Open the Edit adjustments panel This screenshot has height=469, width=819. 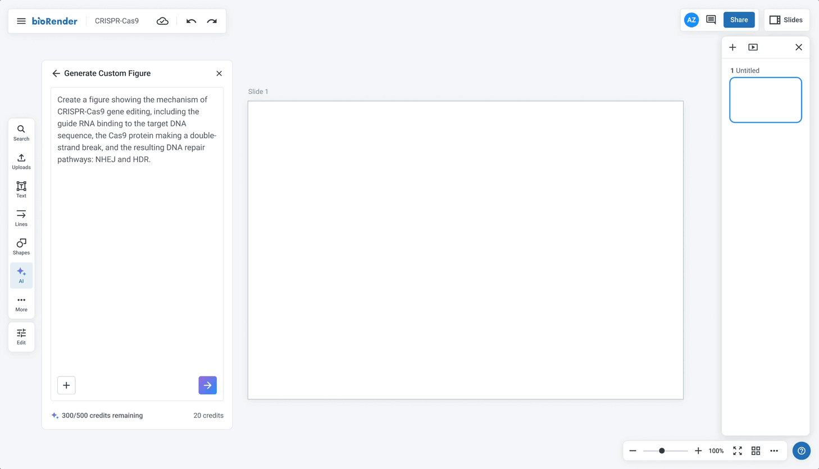(x=21, y=337)
